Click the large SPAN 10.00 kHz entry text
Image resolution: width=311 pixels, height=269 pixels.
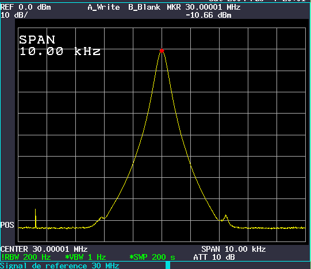(x=60, y=45)
